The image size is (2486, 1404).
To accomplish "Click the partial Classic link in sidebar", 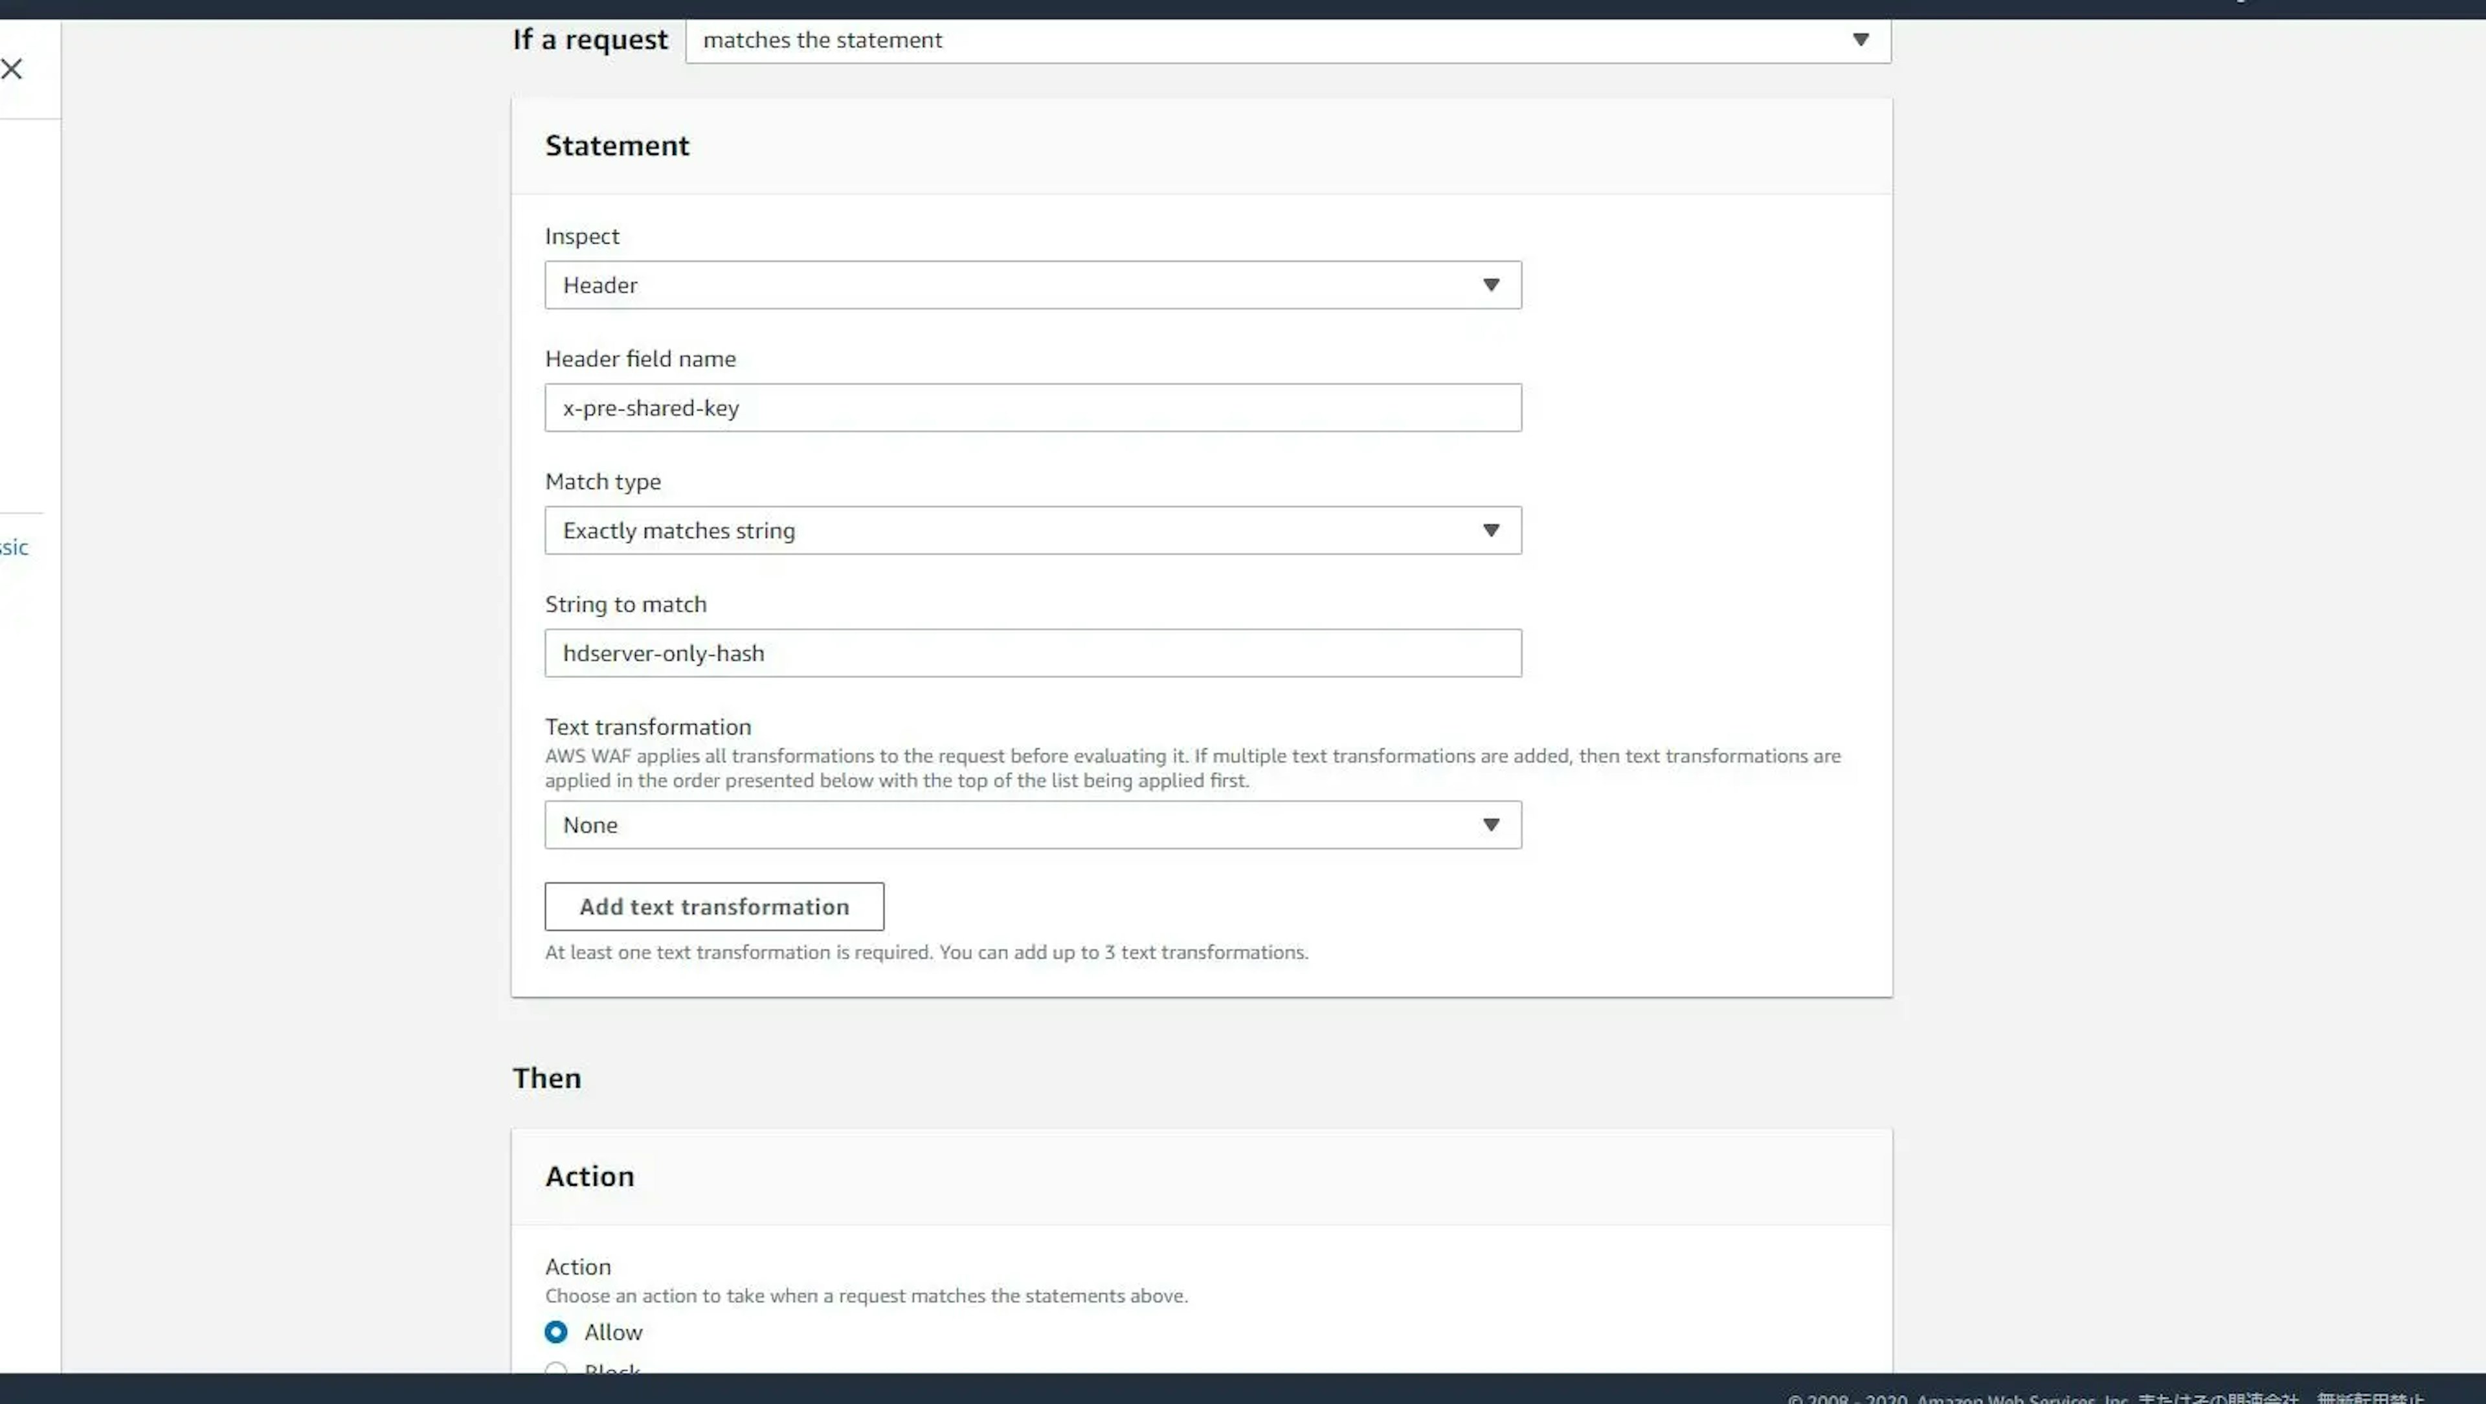I will click(14, 547).
